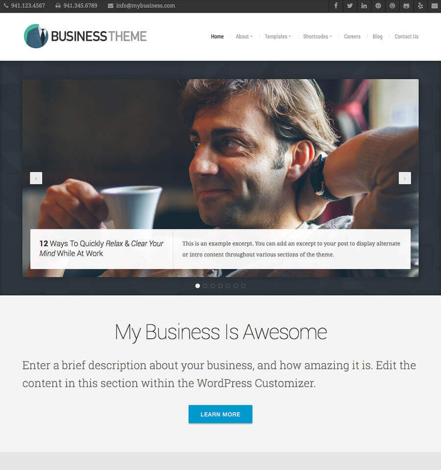The height and width of the screenshot is (470, 441).
Task: Click the Learn More button
Action: coord(220,414)
